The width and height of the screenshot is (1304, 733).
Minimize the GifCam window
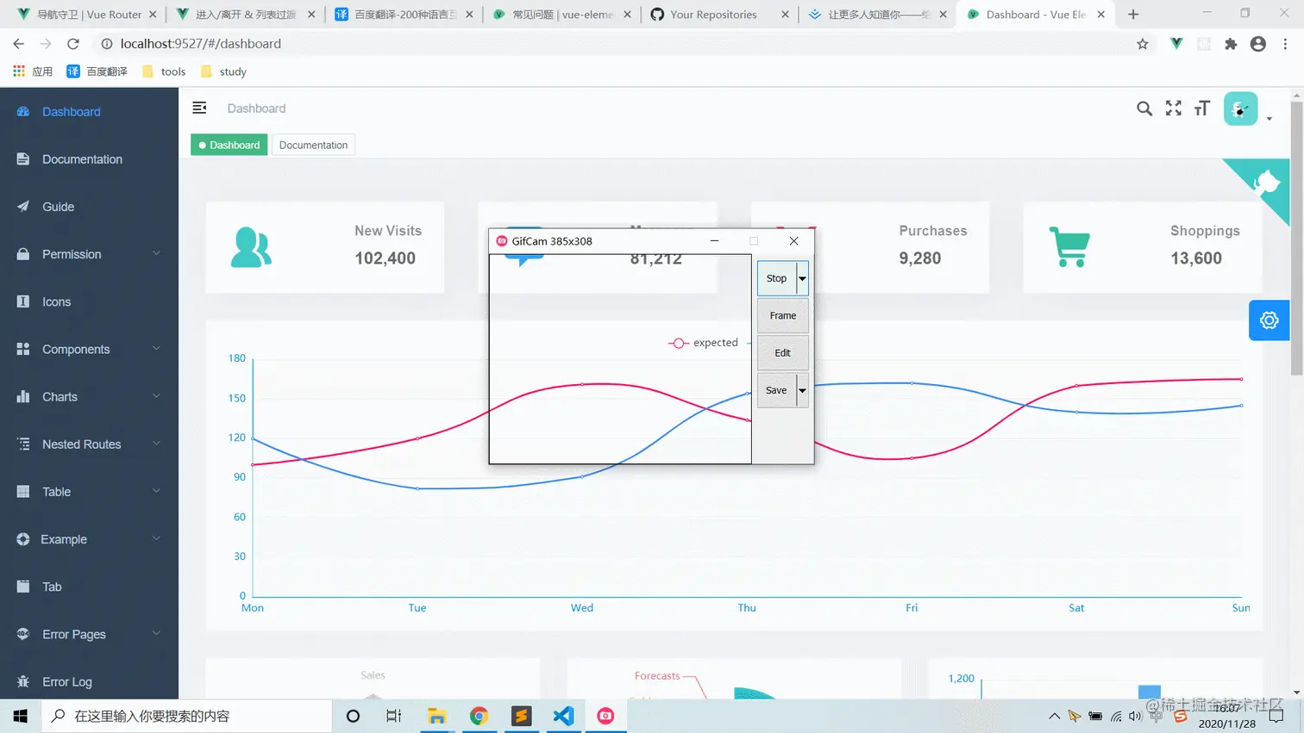pyautogui.click(x=714, y=241)
